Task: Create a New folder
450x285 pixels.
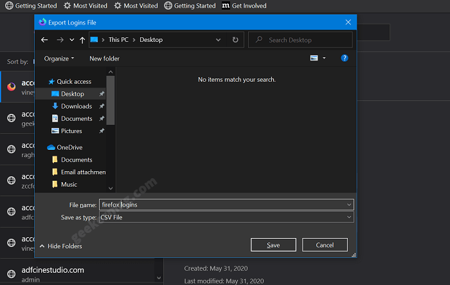Action: tap(104, 59)
